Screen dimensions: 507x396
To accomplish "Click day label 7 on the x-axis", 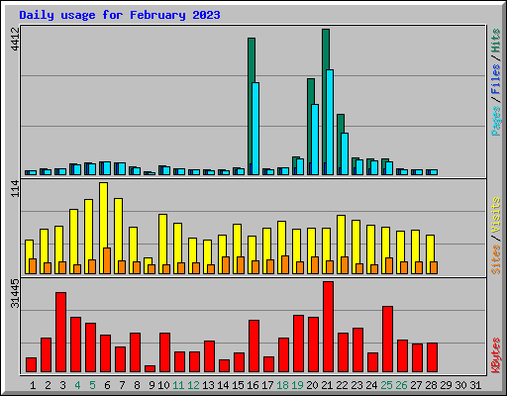I will click(122, 385).
